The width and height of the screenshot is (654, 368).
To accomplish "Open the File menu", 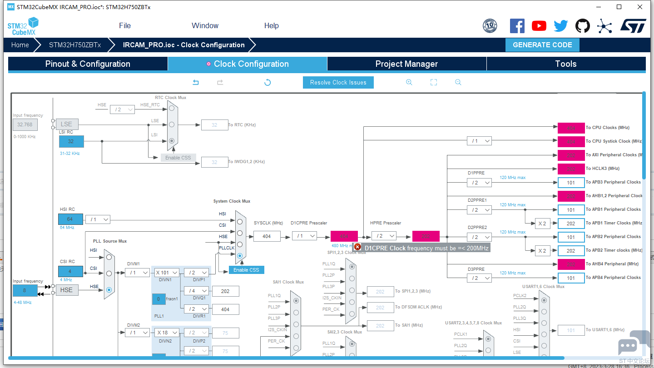I will click(125, 25).
